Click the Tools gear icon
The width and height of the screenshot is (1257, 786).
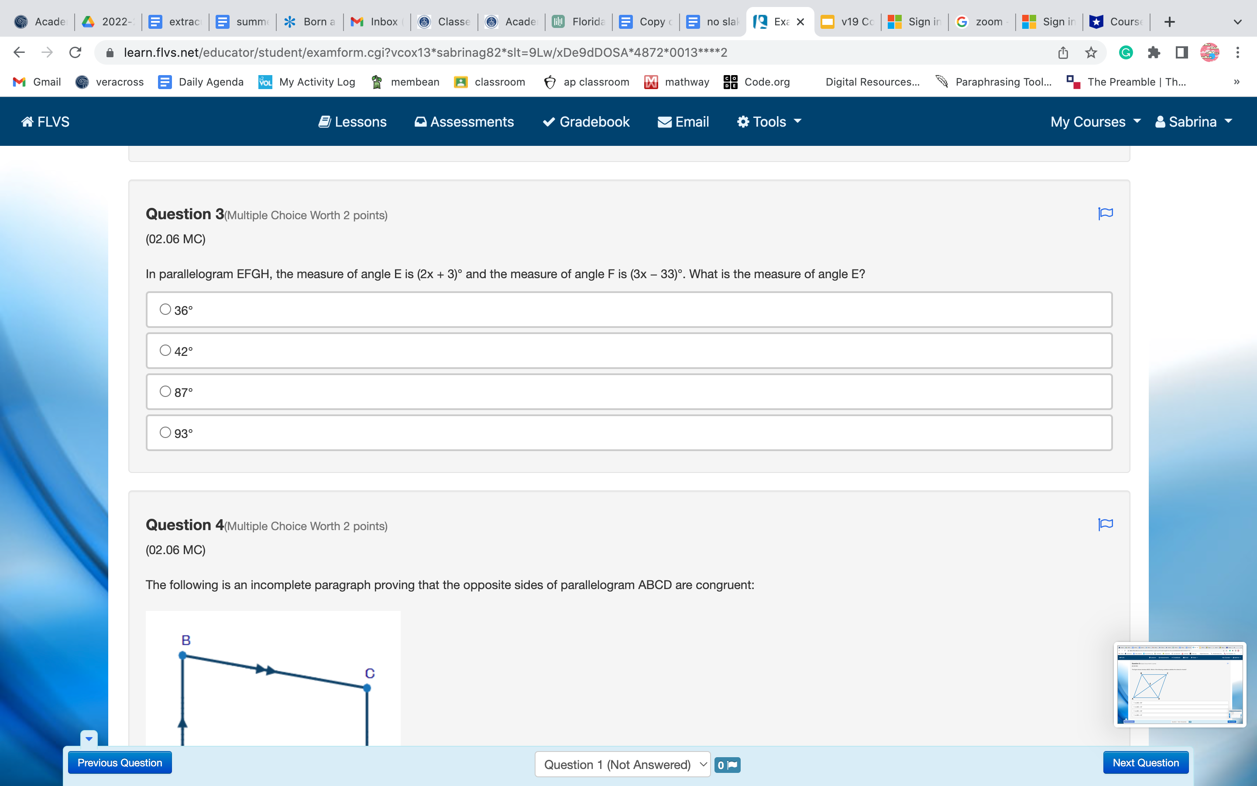click(741, 121)
